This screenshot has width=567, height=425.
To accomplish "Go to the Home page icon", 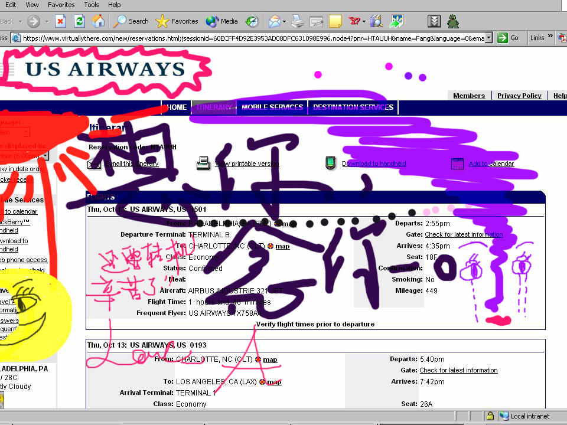I will tap(98, 21).
